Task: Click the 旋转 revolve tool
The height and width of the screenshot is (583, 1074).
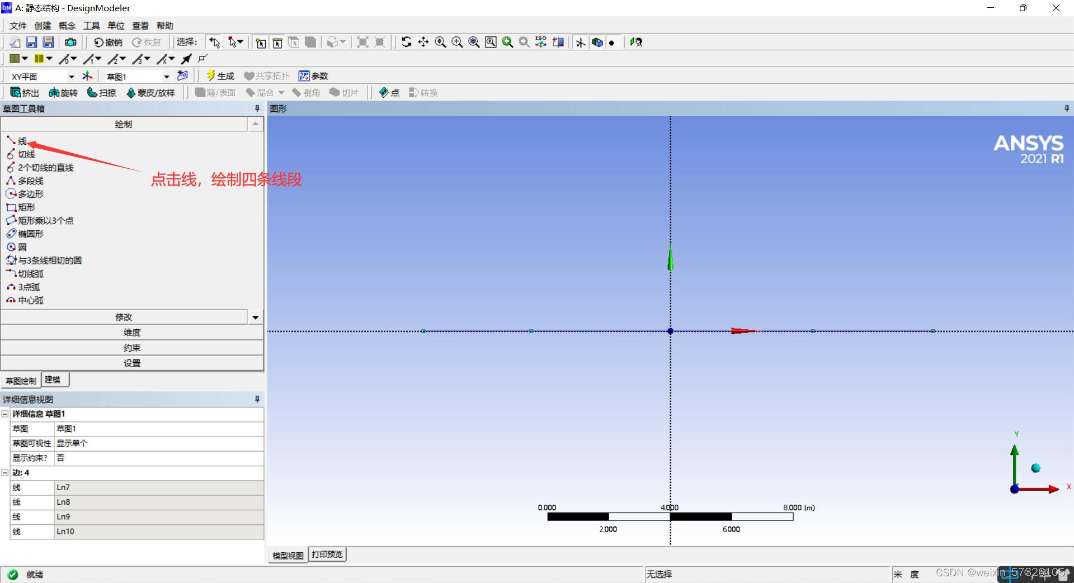Action: tap(63, 93)
